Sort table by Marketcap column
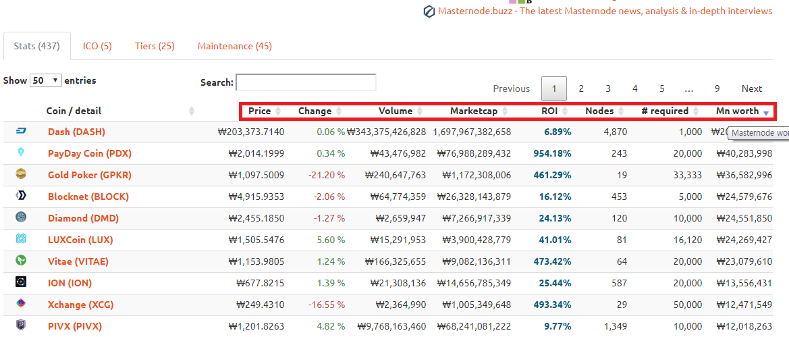 (x=473, y=111)
